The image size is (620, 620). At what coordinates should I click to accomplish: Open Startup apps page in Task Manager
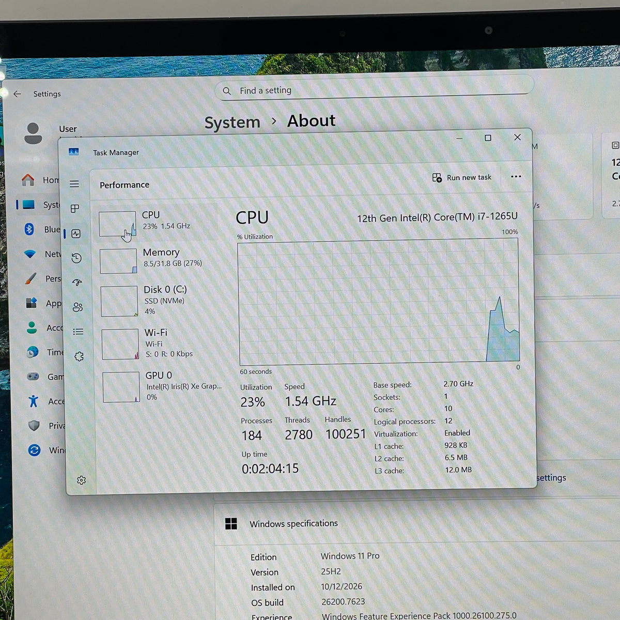pos(77,282)
